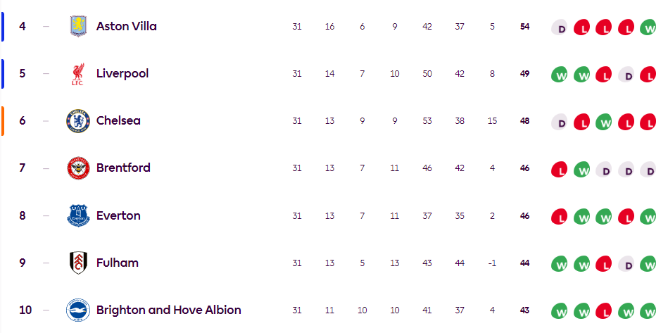
Task: Click Chelsea's draw form badge
Action: (562, 123)
